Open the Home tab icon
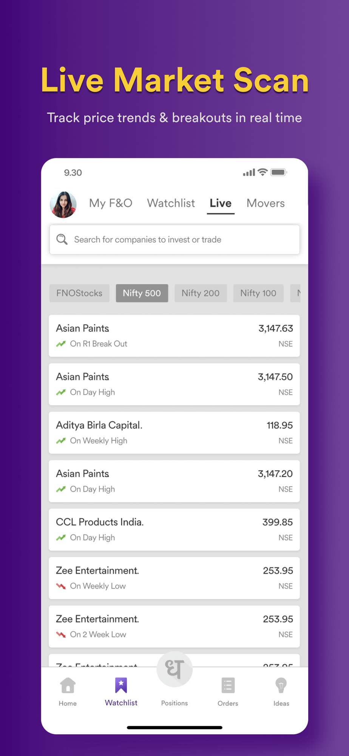Viewport: 349px width, 756px height. click(x=68, y=685)
